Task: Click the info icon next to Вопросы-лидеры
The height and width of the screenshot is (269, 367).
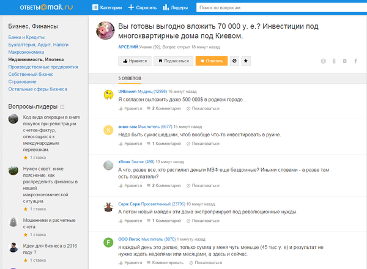Action: (x=62, y=107)
